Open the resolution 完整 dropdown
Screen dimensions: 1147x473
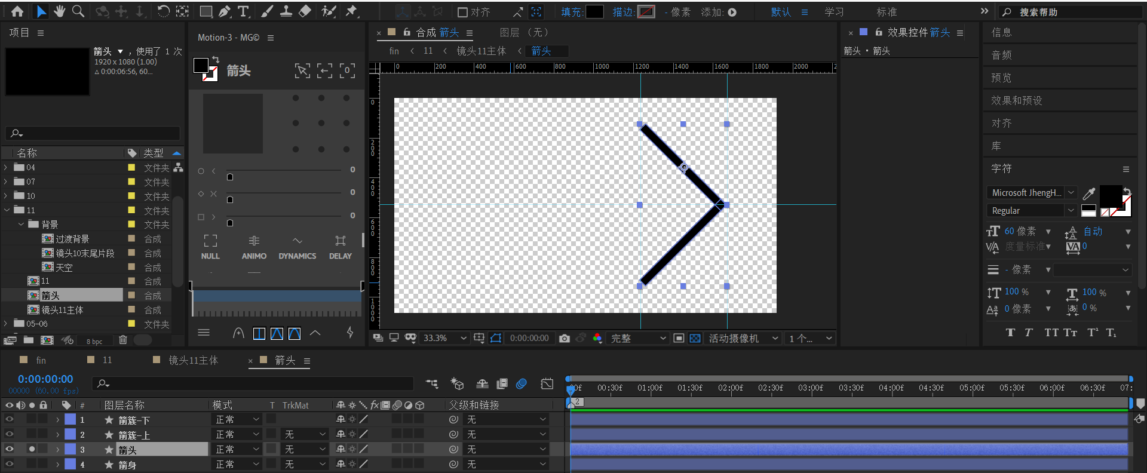coord(637,338)
